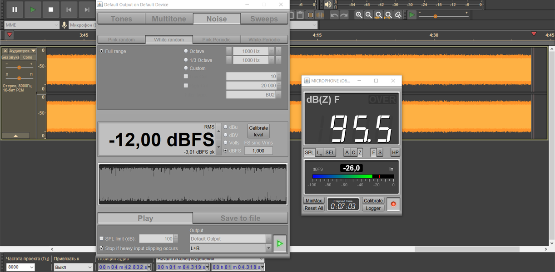Switch to the Sweeps tab
This screenshot has height=272, width=555.
coord(264,19)
